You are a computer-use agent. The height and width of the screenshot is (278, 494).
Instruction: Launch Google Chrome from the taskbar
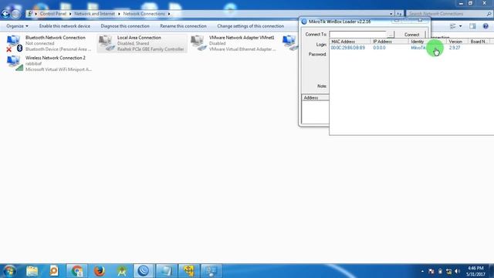point(77,271)
